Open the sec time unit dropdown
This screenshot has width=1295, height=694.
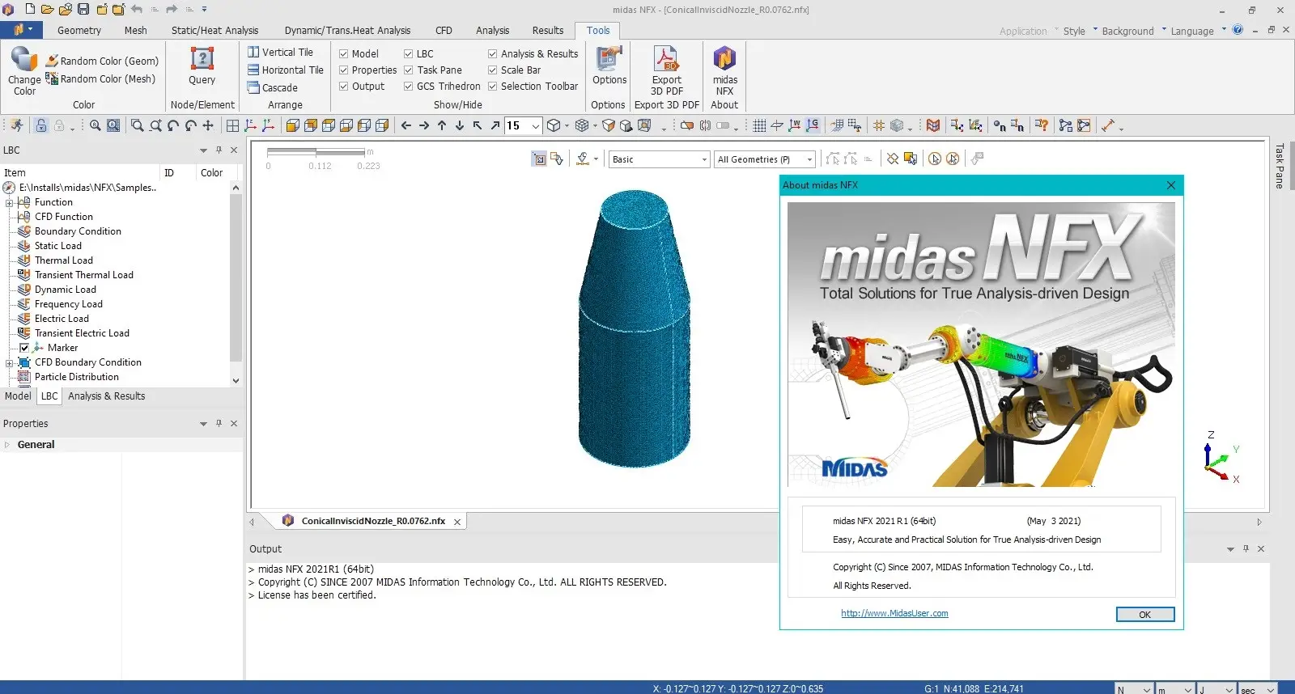(1259, 689)
